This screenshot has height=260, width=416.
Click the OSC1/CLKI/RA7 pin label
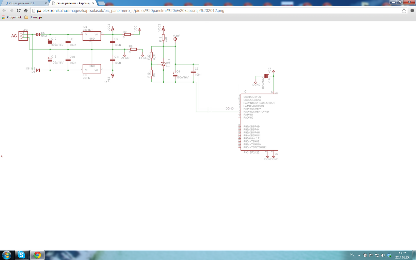(252, 97)
